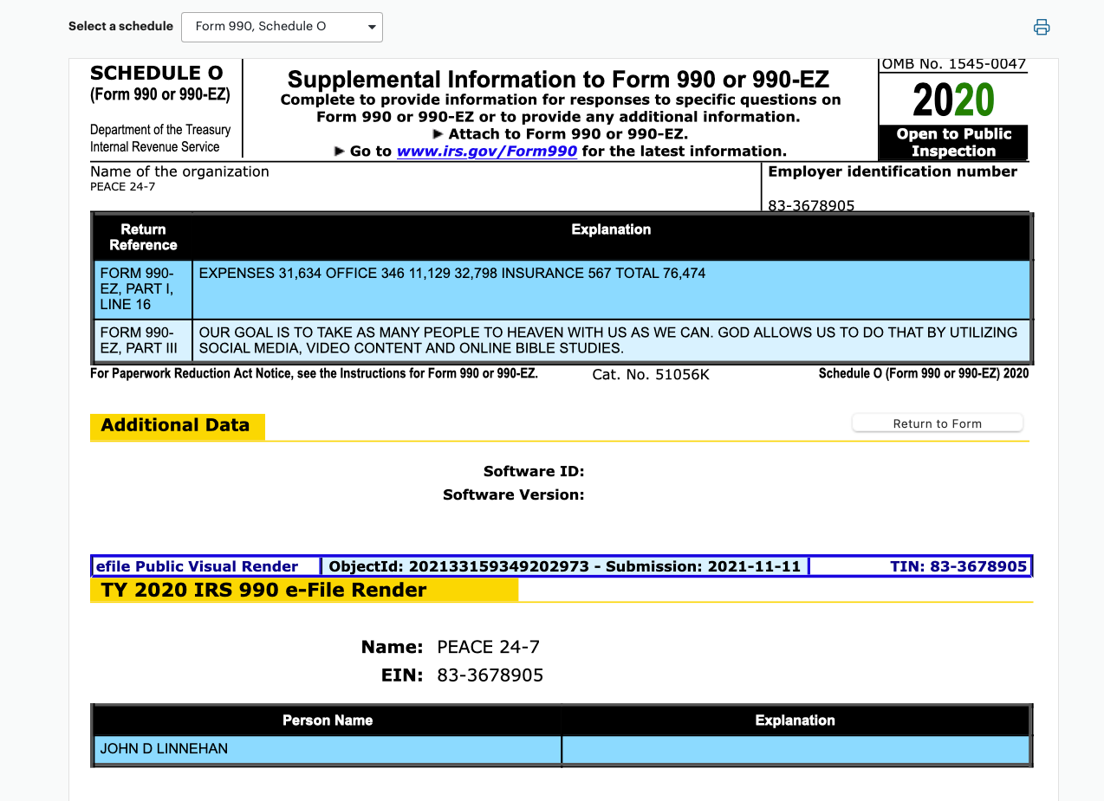Click the Person Name column header
1104x801 pixels.
pos(328,720)
